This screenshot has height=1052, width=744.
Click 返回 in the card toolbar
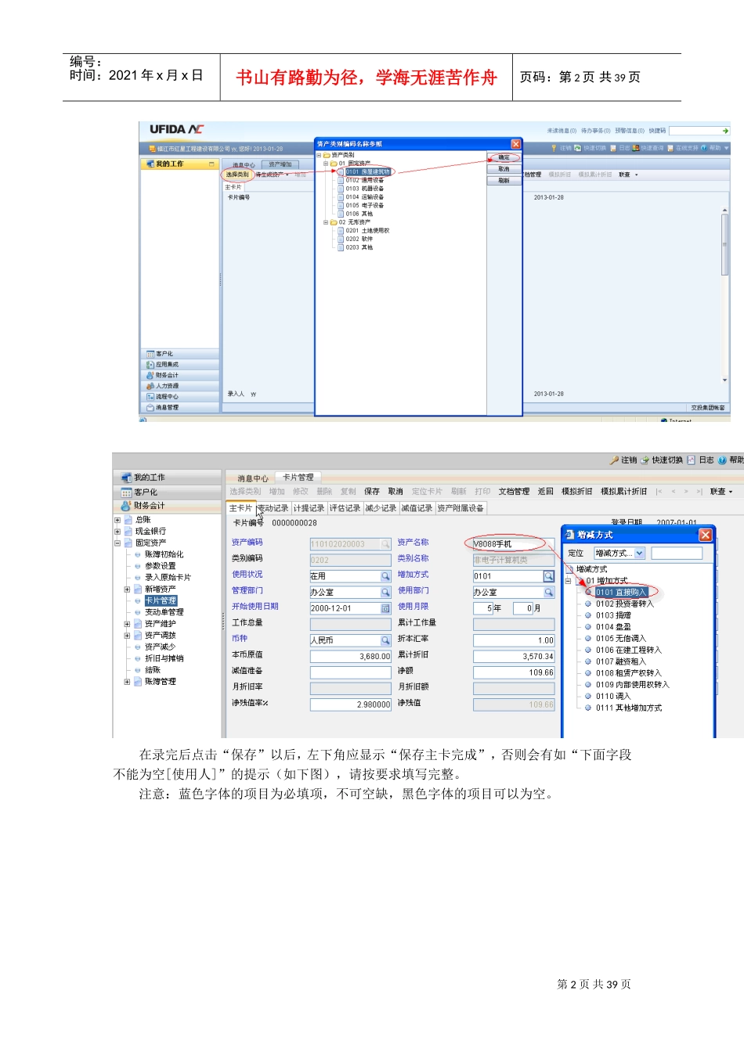546,492
